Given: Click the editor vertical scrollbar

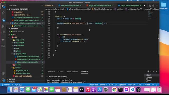Looking at the screenshot, I should pyautogui.click(x=158, y=44).
